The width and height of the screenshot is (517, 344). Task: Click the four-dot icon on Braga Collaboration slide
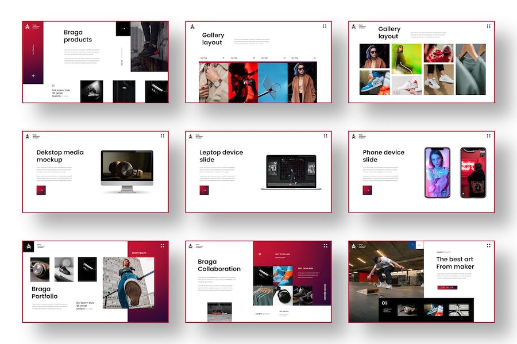[325, 246]
